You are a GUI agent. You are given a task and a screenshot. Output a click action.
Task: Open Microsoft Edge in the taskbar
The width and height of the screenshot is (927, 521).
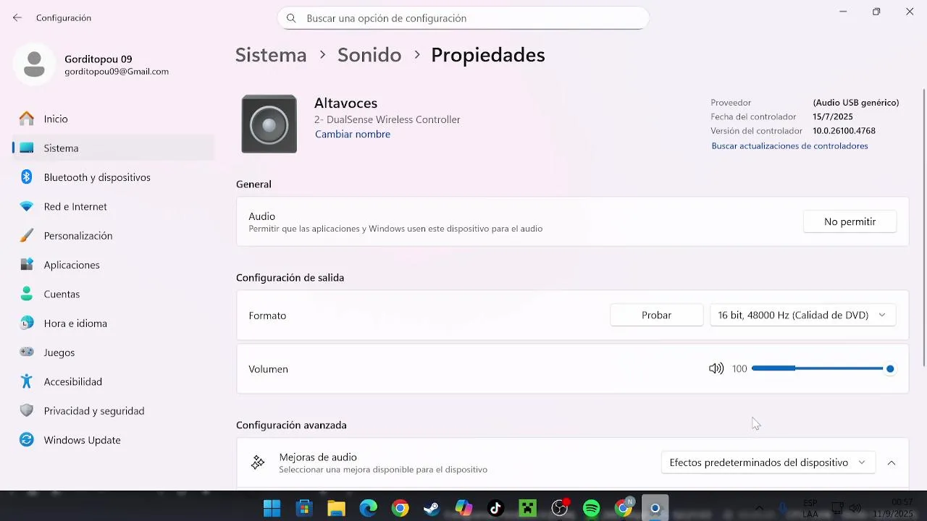coord(369,509)
